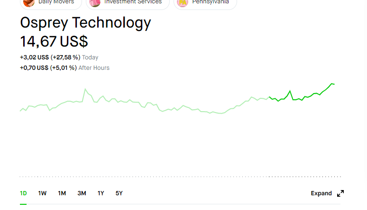367x210 pixels.
Task: Open the Investment Services category
Action: click(x=133, y=2)
